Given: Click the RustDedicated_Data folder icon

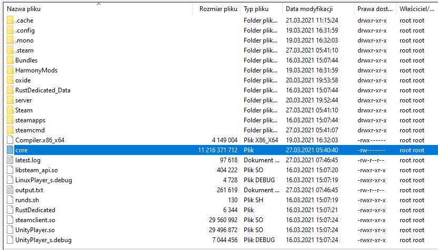Looking at the screenshot, I should pyautogui.click(x=10, y=90).
